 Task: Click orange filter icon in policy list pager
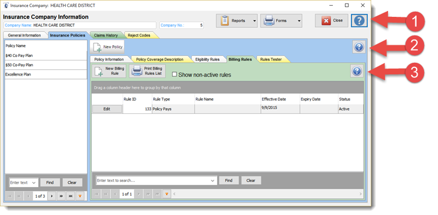click(80, 196)
